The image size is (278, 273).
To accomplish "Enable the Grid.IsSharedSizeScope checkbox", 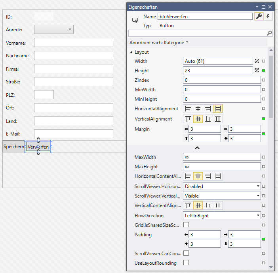I will 186,225.
